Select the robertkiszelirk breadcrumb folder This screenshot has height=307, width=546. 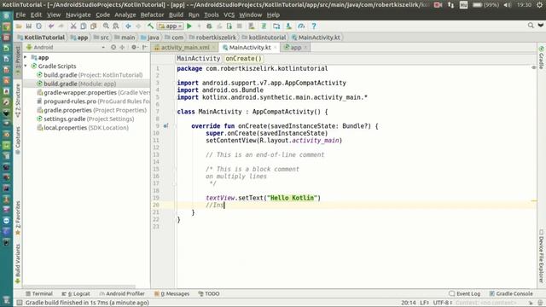click(212, 38)
